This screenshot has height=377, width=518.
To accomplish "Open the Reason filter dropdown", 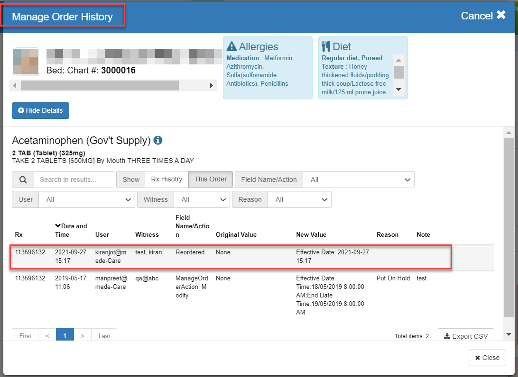I will coord(299,199).
